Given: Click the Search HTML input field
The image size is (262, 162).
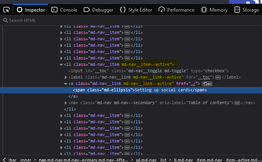Looking at the screenshot, I should tap(131, 20).
